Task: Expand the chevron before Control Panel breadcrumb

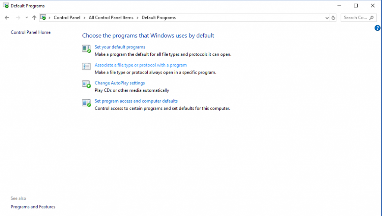Action: 50,18
